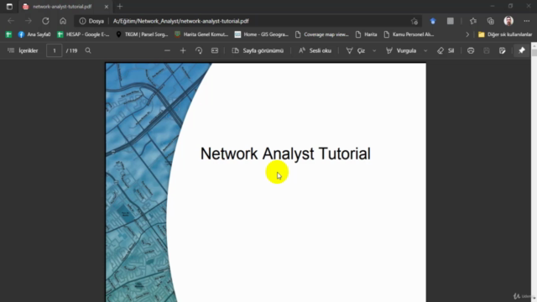The width and height of the screenshot is (537, 302).
Task: Open the blue shield extension icon
Action: coord(433,21)
